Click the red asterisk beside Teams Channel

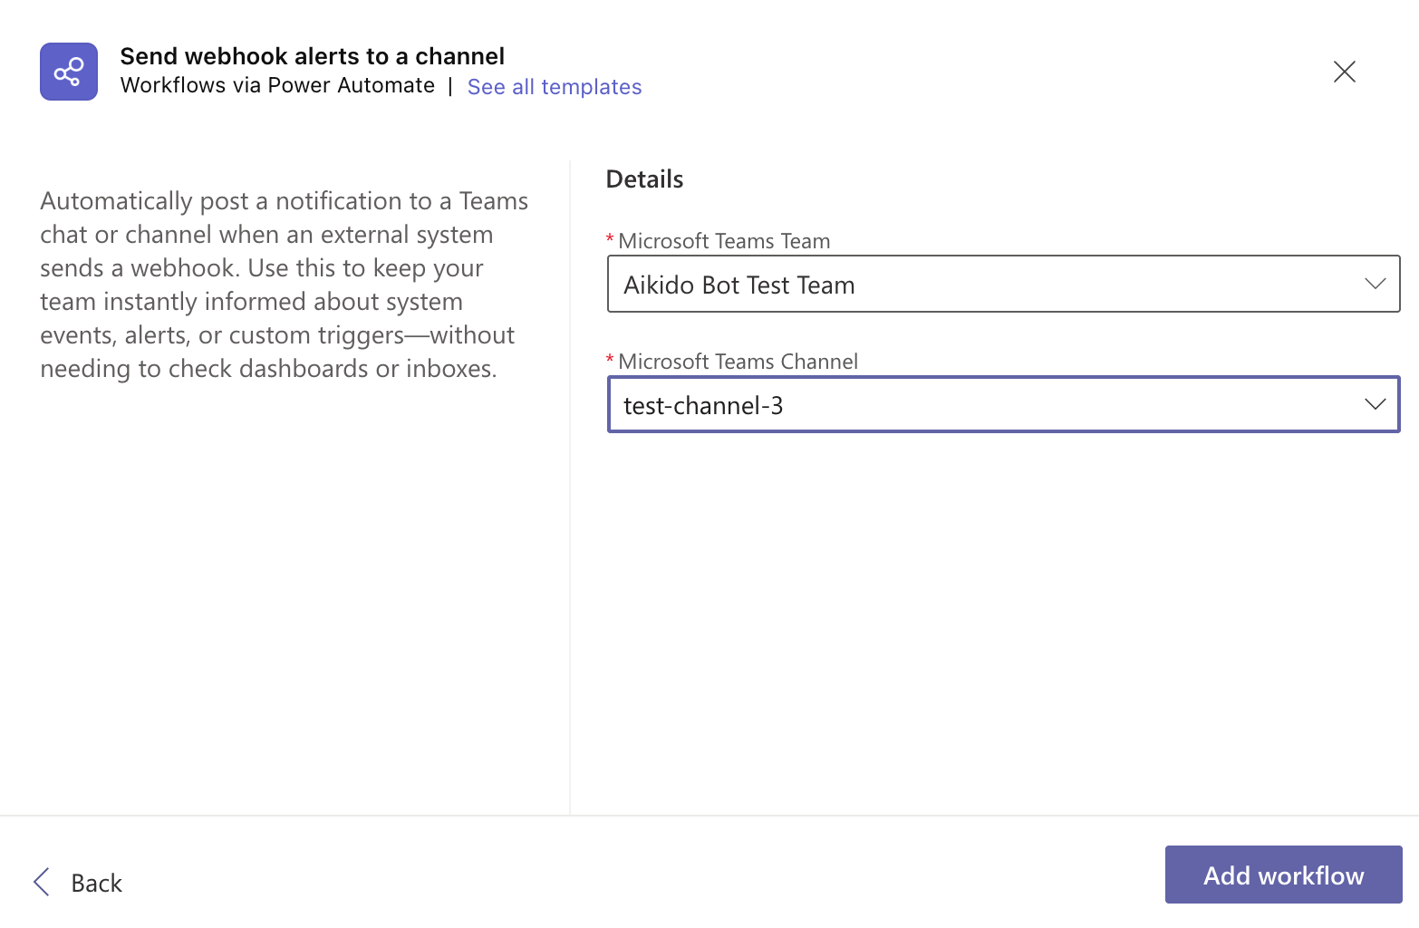click(x=610, y=360)
